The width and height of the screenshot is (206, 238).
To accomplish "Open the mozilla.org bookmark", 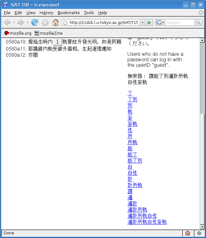I will pyautogui.click(x=17, y=33).
